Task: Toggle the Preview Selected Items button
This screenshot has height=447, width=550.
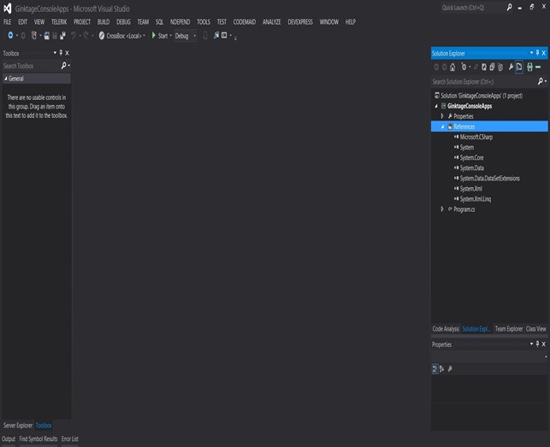Action: [519, 67]
